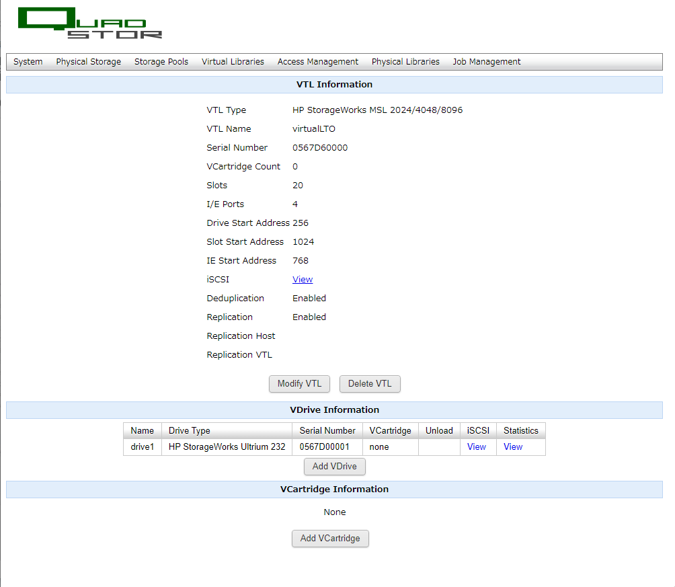Click the Unload column header
The height and width of the screenshot is (587, 675).
click(x=439, y=430)
